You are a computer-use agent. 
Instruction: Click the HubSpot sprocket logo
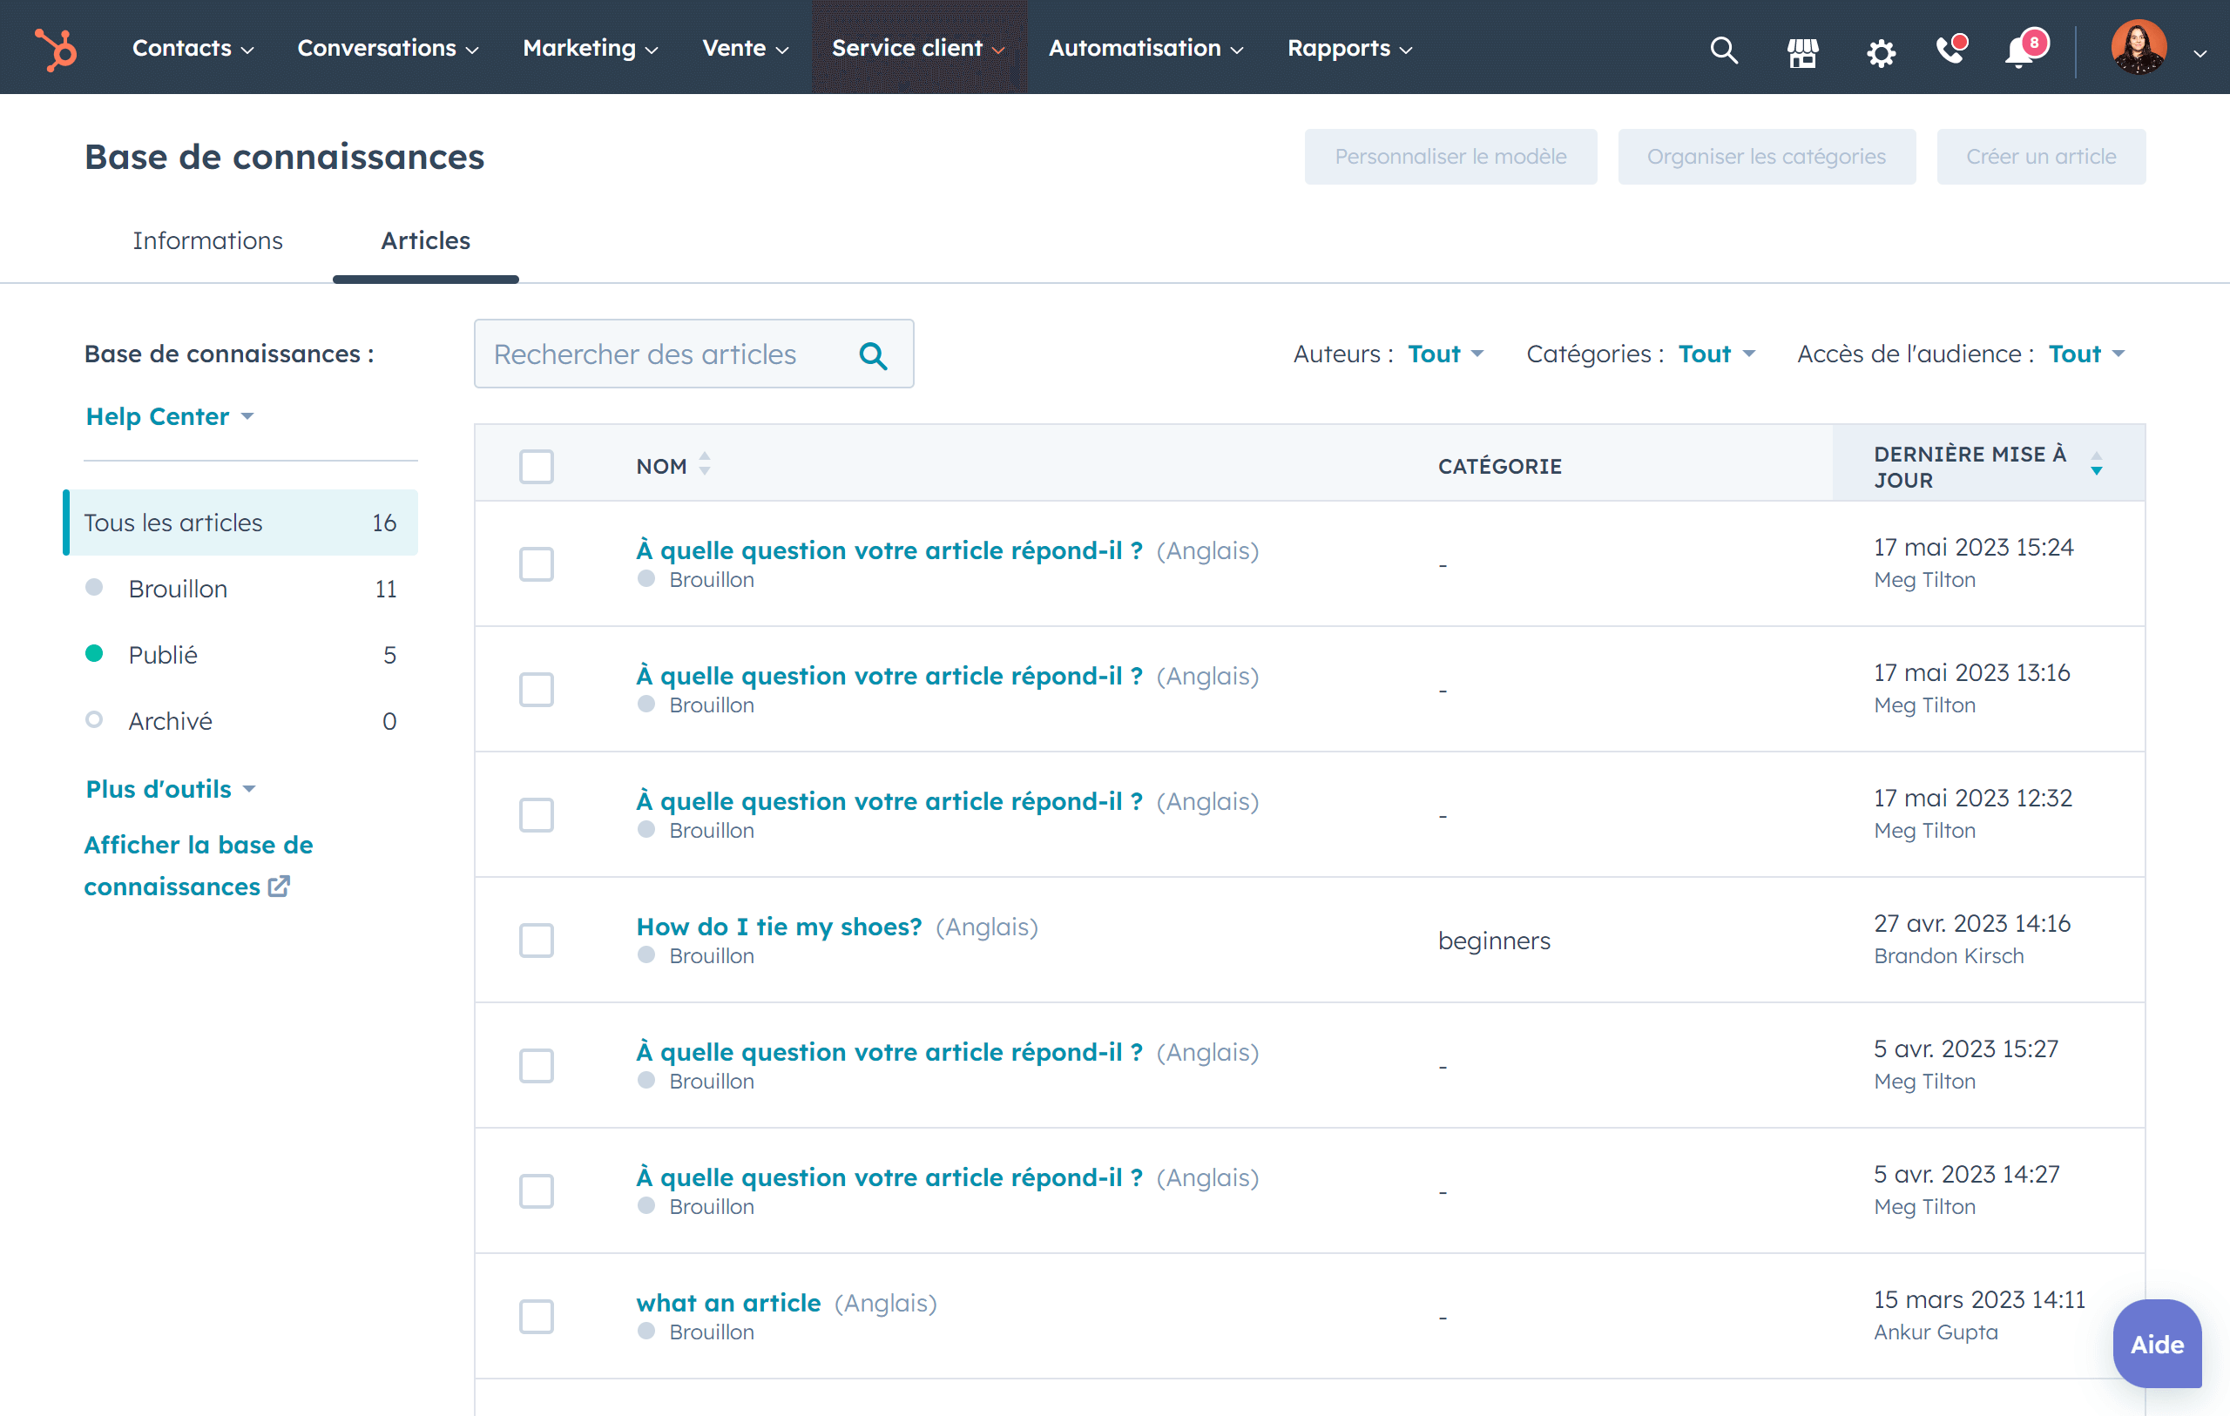tap(57, 48)
